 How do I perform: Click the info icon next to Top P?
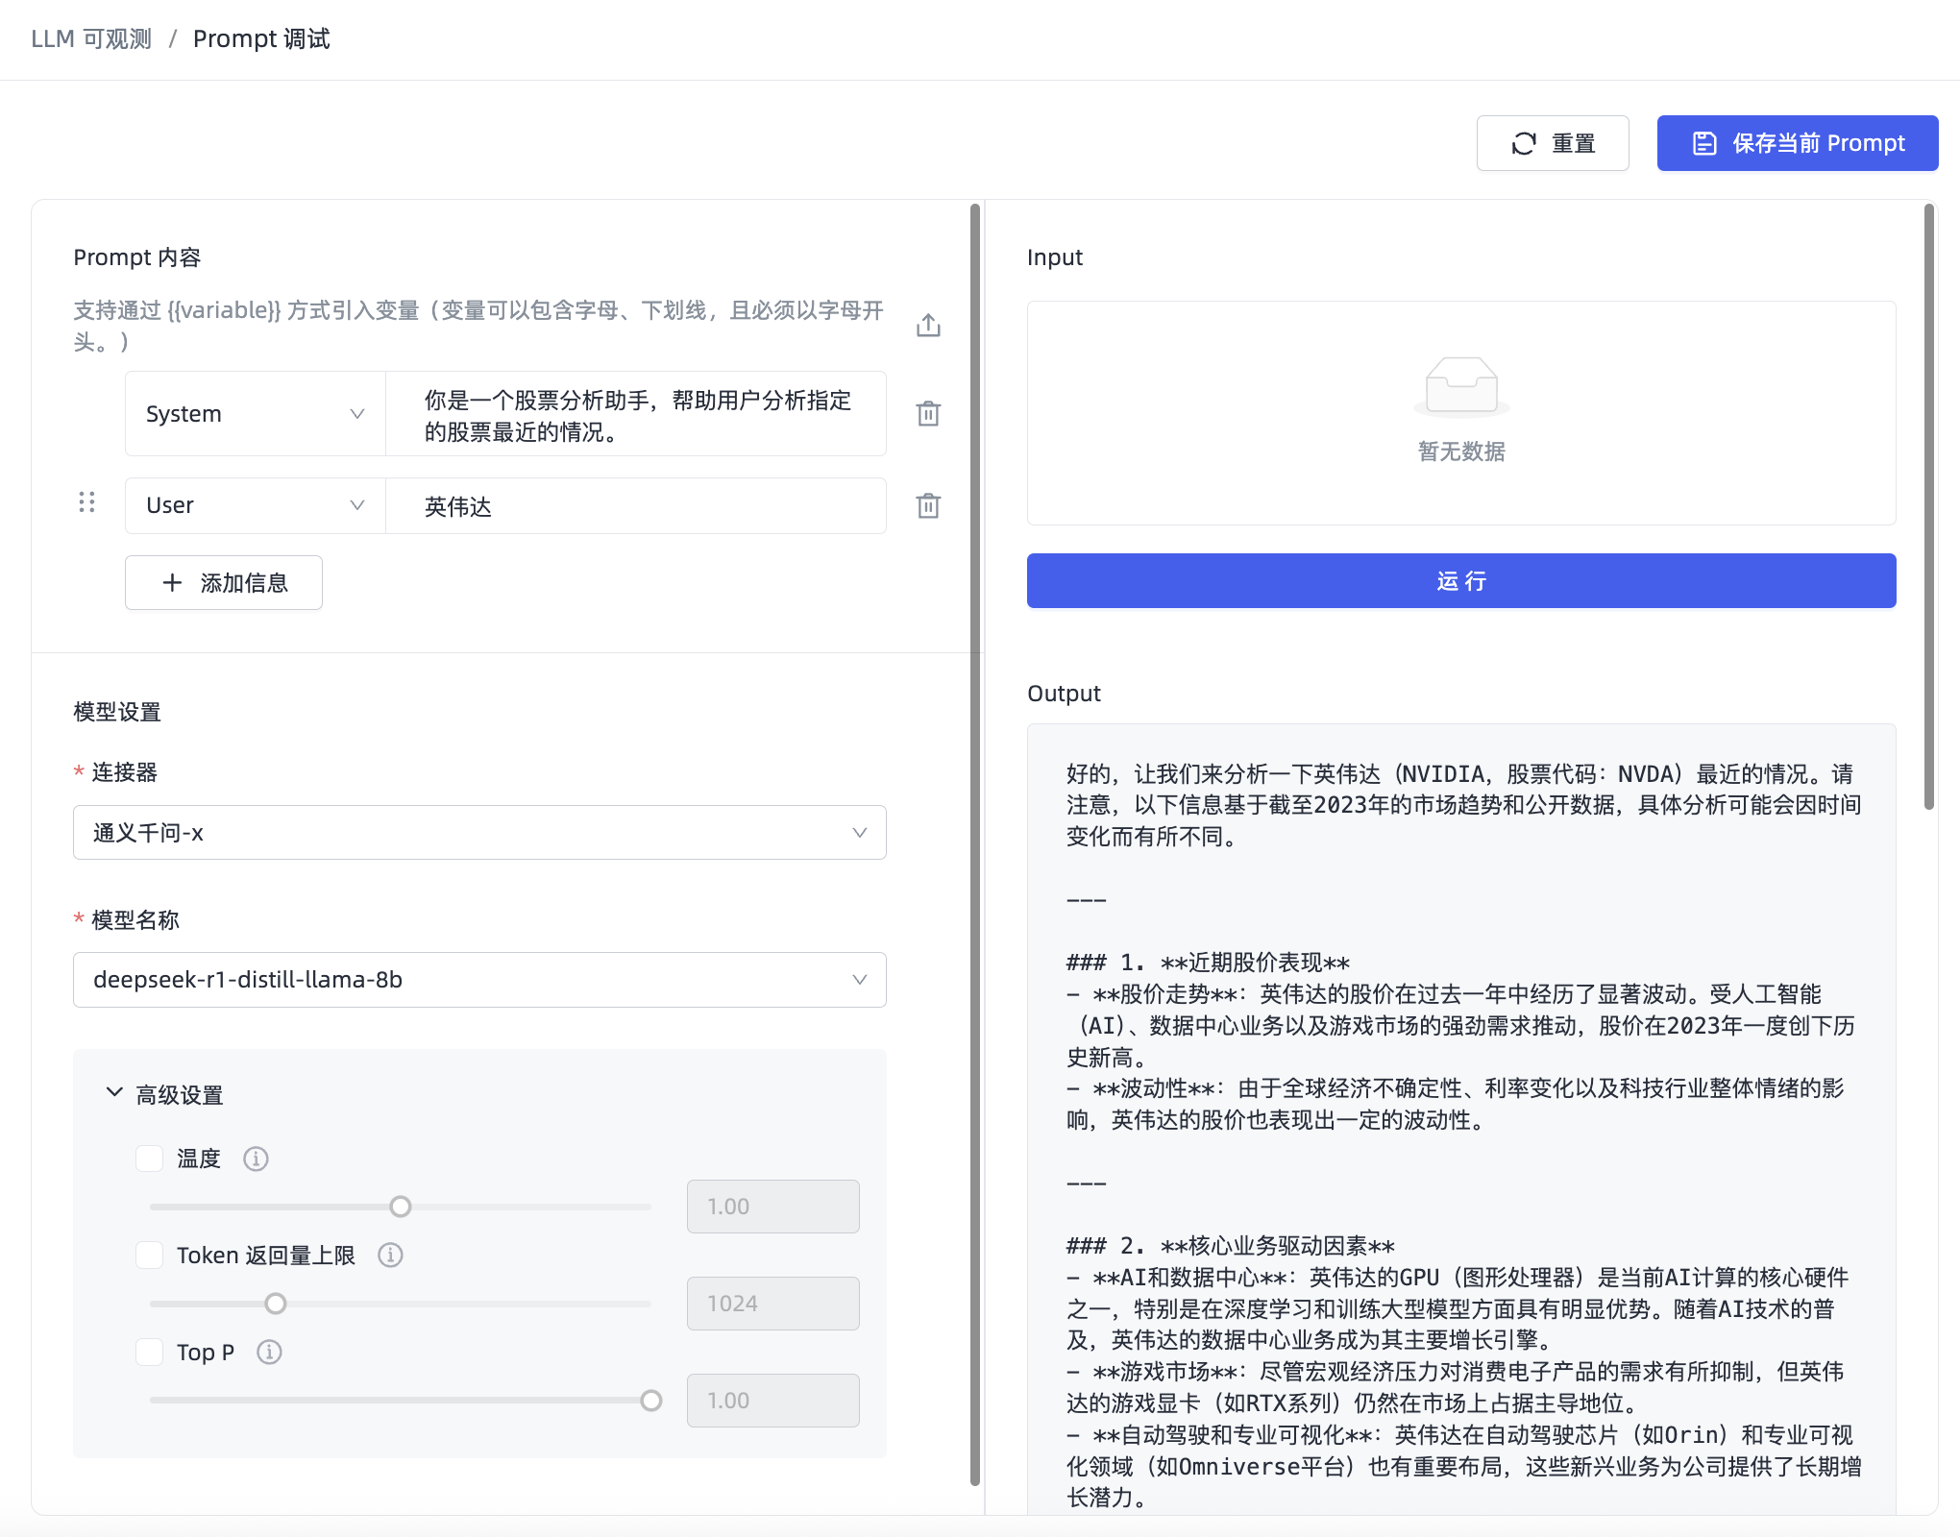269,1353
